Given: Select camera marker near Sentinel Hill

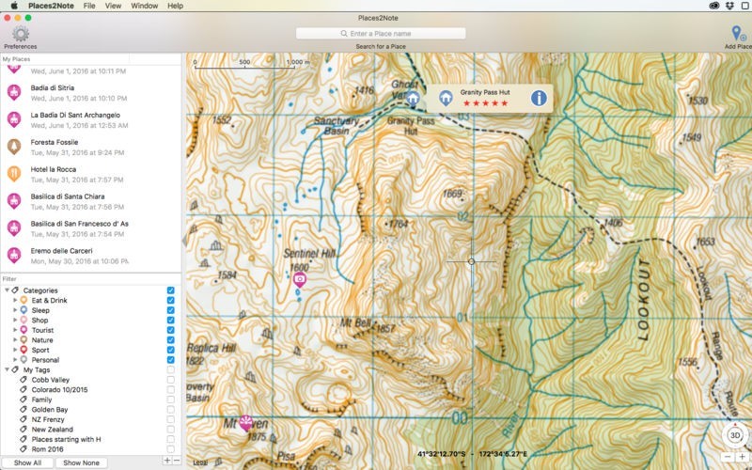Looking at the screenshot, I should click(300, 279).
